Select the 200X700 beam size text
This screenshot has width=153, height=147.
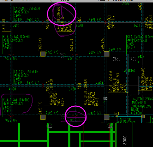pos(125,119)
